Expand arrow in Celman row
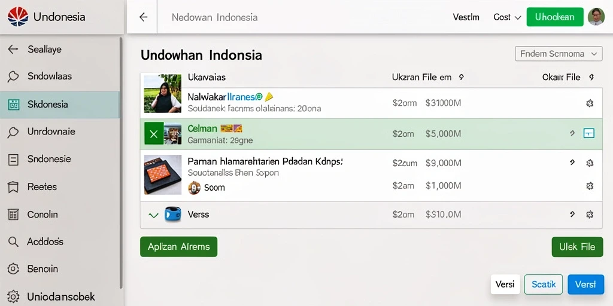The image size is (613, 306). (x=572, y=133)
